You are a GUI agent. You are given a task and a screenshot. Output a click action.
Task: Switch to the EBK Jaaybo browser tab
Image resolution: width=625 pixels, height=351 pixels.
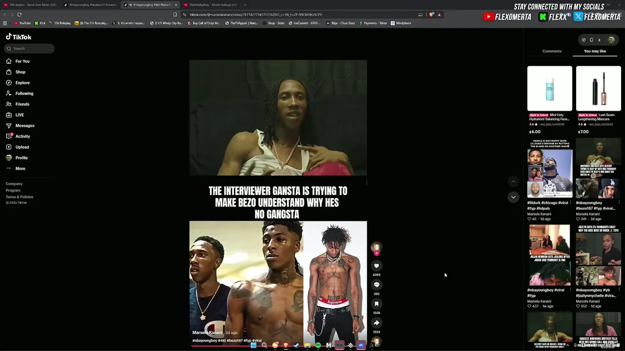click(x=30, y=5)
